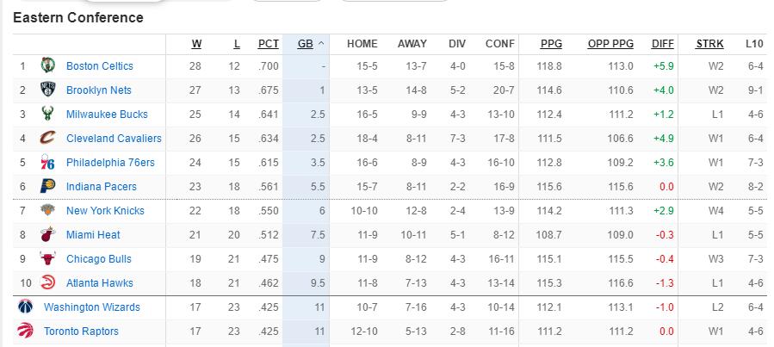
Task: Sort by DIFF column header
Action: click(662, 44)
